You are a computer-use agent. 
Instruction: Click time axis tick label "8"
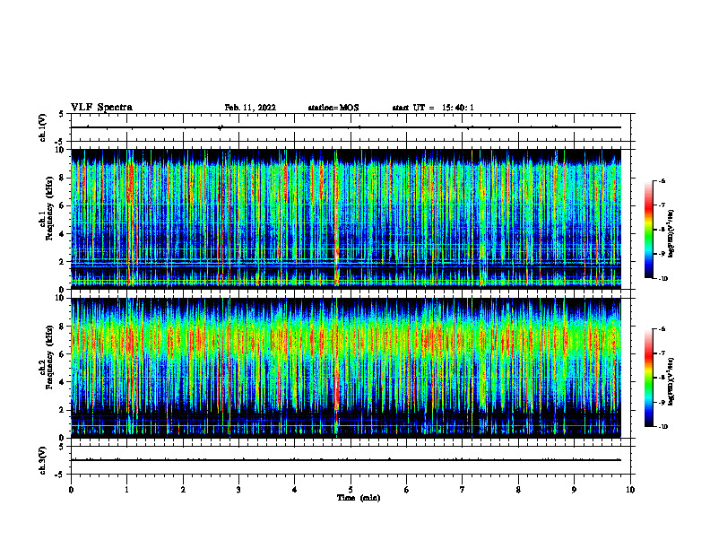518,490
